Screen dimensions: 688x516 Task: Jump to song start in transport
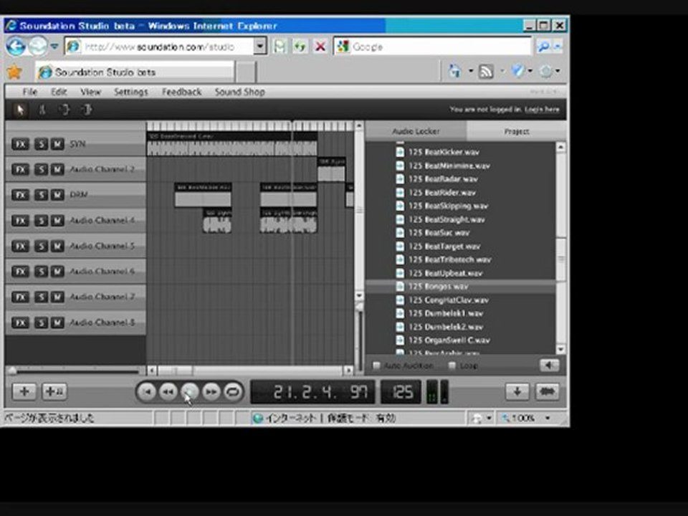[x=147, y=392]
